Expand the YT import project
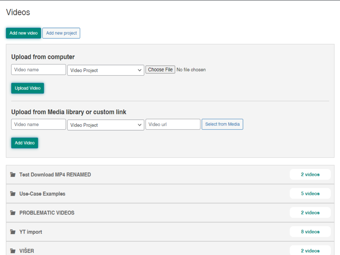The image size is (340, 255). tap(170, 232)
